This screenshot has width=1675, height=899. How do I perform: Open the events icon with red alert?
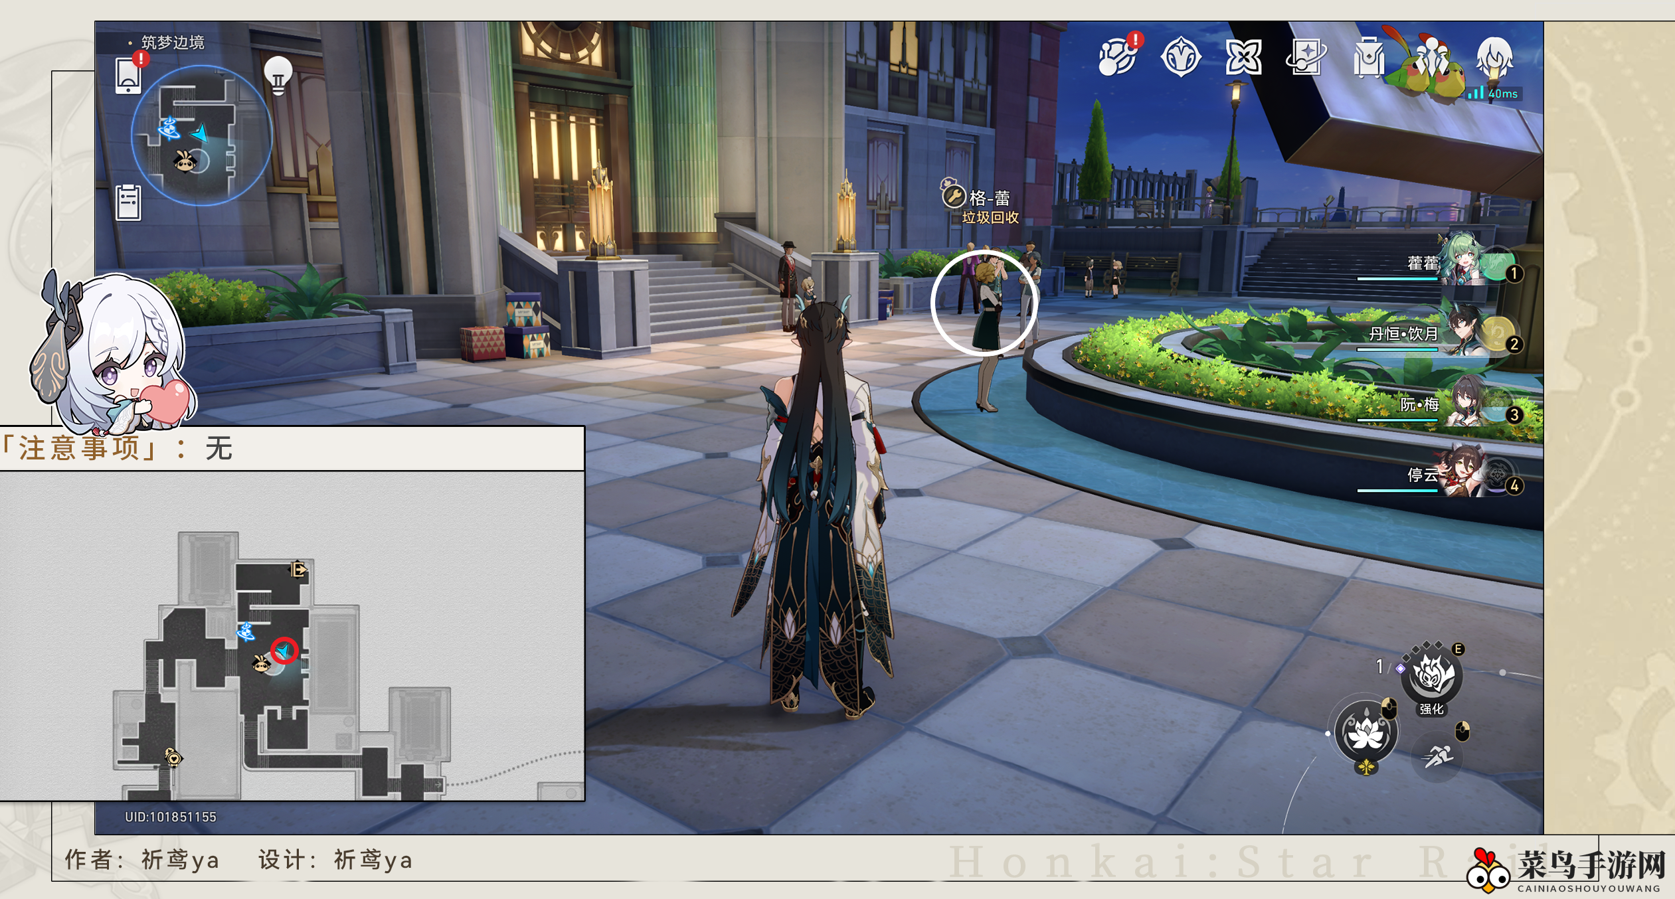(1118, 56)
